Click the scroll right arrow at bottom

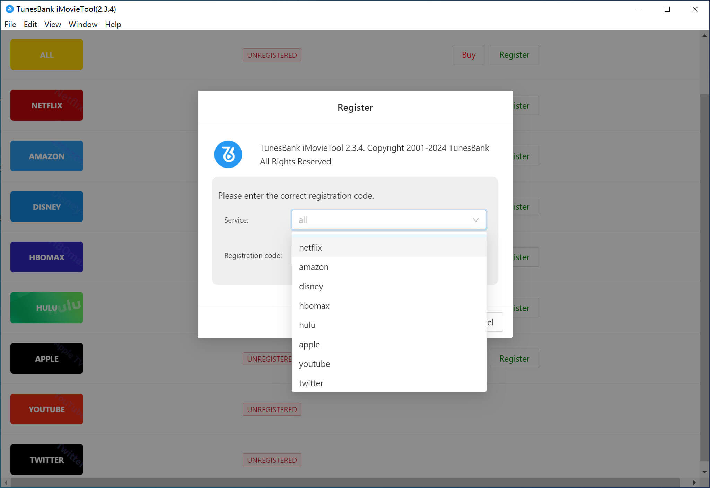click(x=694, y=482)
